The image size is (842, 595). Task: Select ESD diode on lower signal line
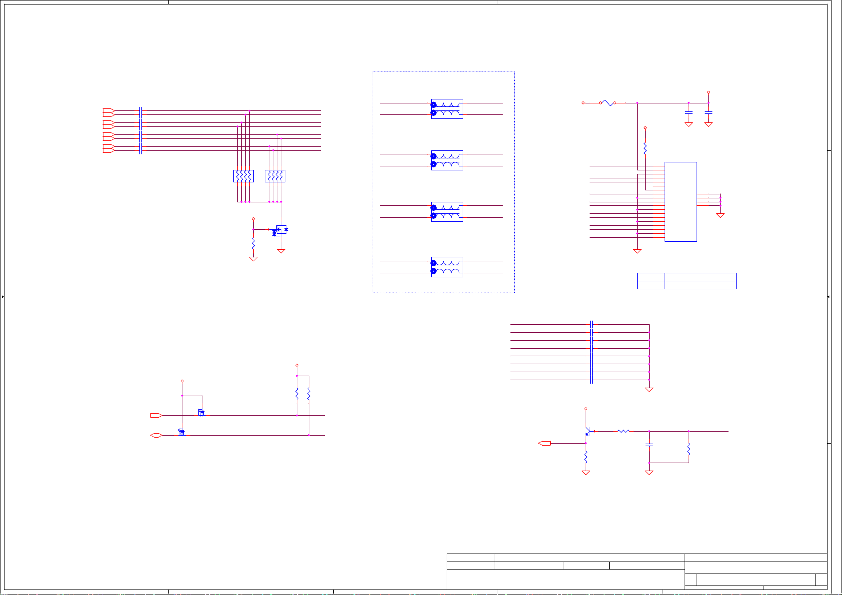click(181, 432)
